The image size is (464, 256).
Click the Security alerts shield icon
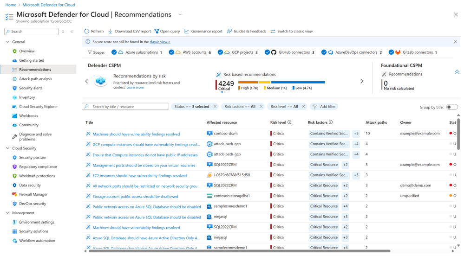coord(14,88)
